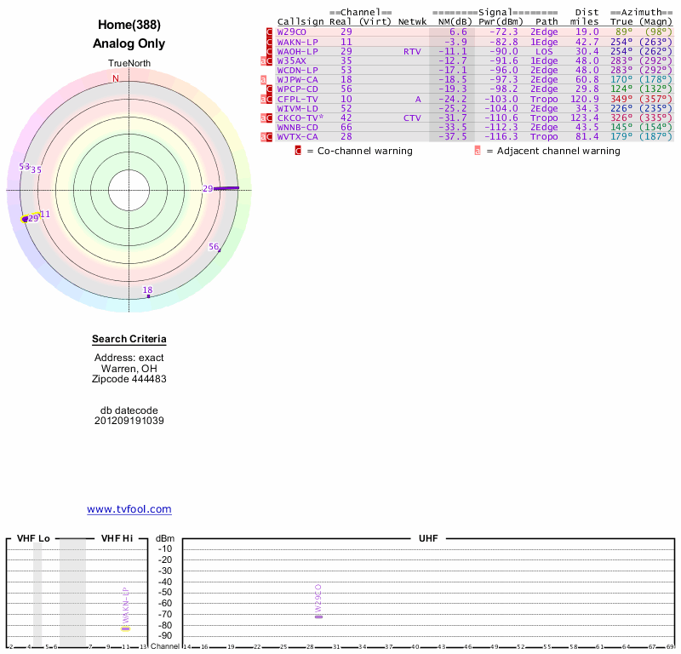Click the Search Criteria heading

click(129, 340)
